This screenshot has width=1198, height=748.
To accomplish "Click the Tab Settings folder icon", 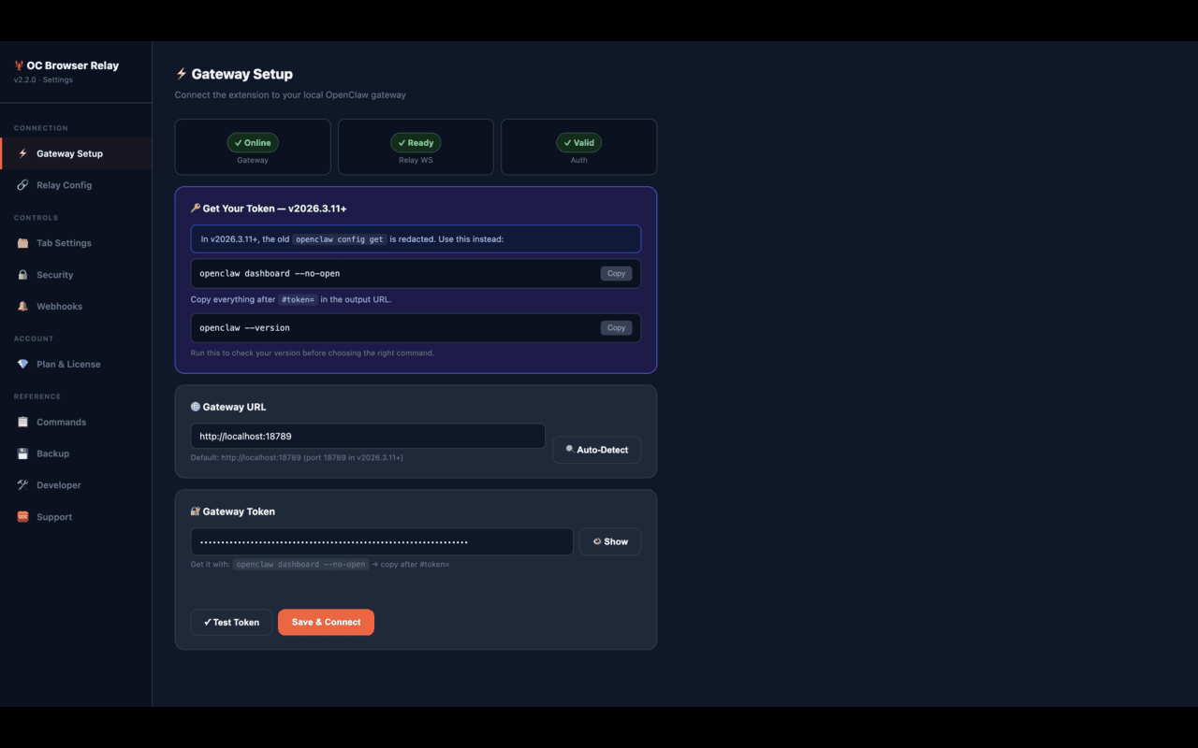I will 22,243.
